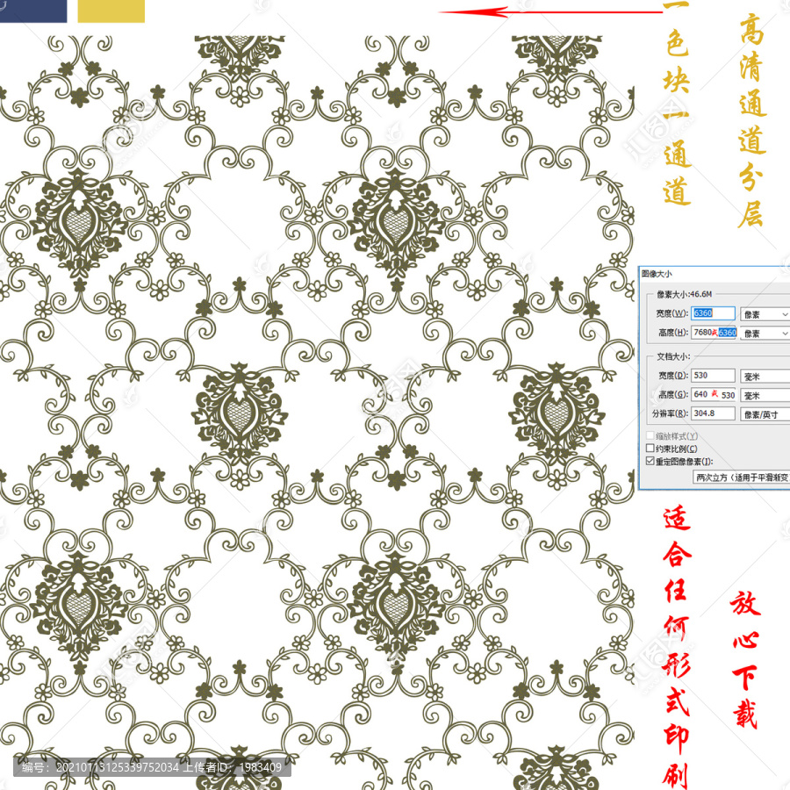The height and width of the screenshot is (790, 790).
Task: Enable the 约束比例(C) checkbox
Action: coord(650,448)
